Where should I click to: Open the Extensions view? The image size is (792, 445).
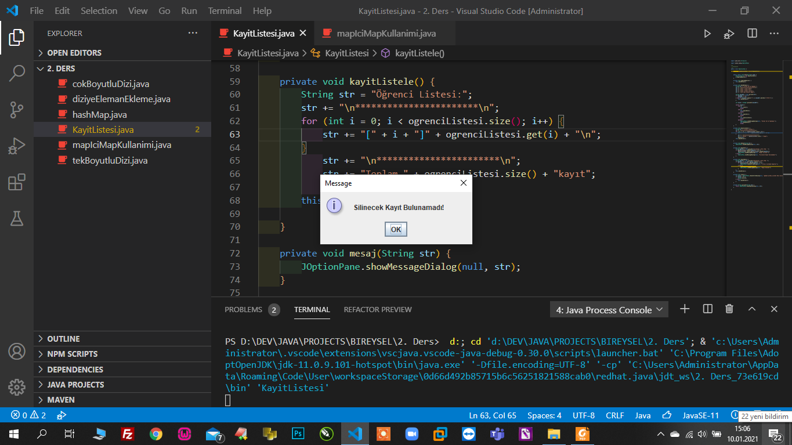click(17, 182)
